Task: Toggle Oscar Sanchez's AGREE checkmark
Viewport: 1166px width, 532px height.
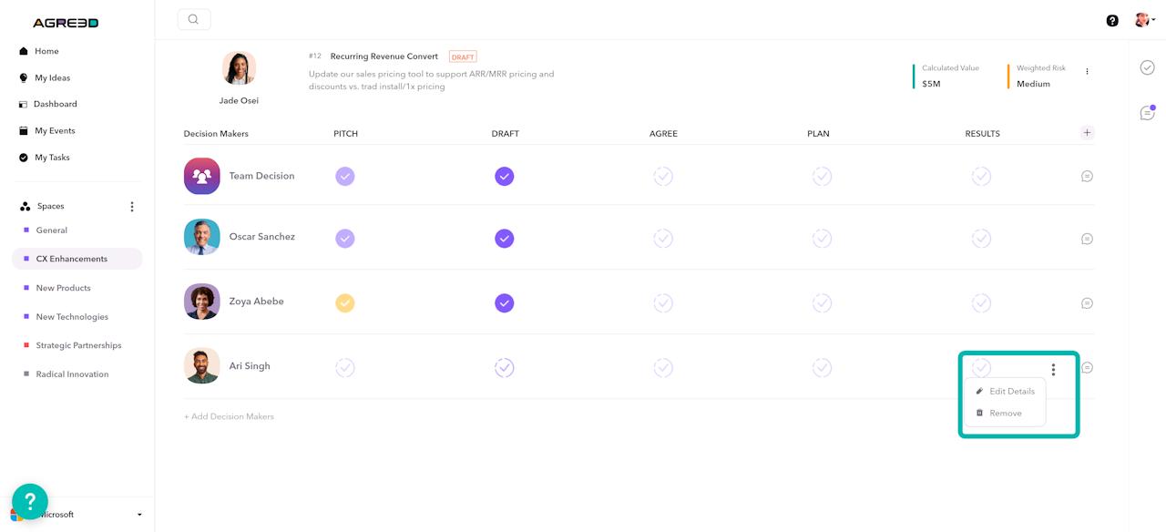Action: 663,239
